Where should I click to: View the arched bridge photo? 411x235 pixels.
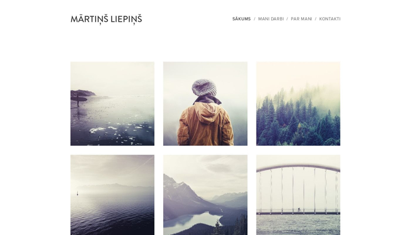[298, 195]
